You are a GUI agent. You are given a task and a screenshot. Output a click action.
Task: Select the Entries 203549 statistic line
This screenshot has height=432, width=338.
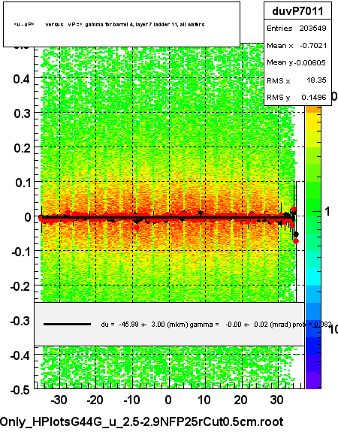click(x=297, y=28)
